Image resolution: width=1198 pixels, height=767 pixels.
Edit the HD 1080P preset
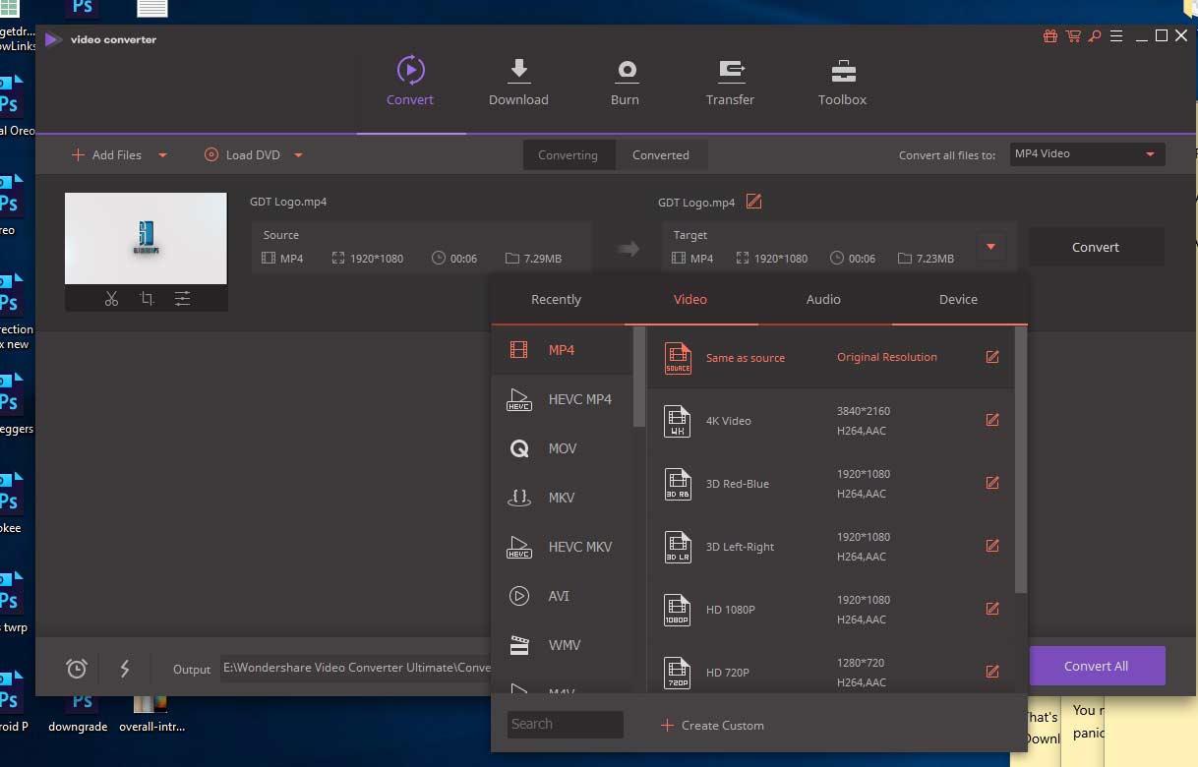pyautogui.click(x=992, y=609)
